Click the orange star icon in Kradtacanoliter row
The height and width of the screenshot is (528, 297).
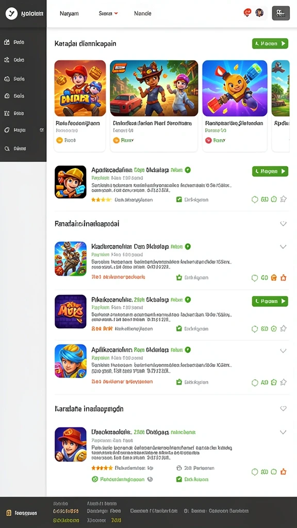point(284,278)
